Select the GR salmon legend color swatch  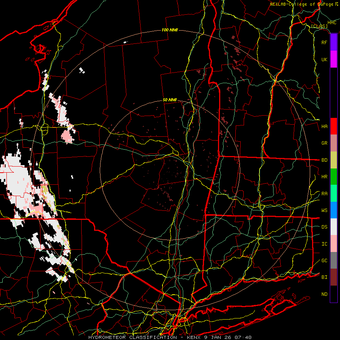tap(334, 143)
